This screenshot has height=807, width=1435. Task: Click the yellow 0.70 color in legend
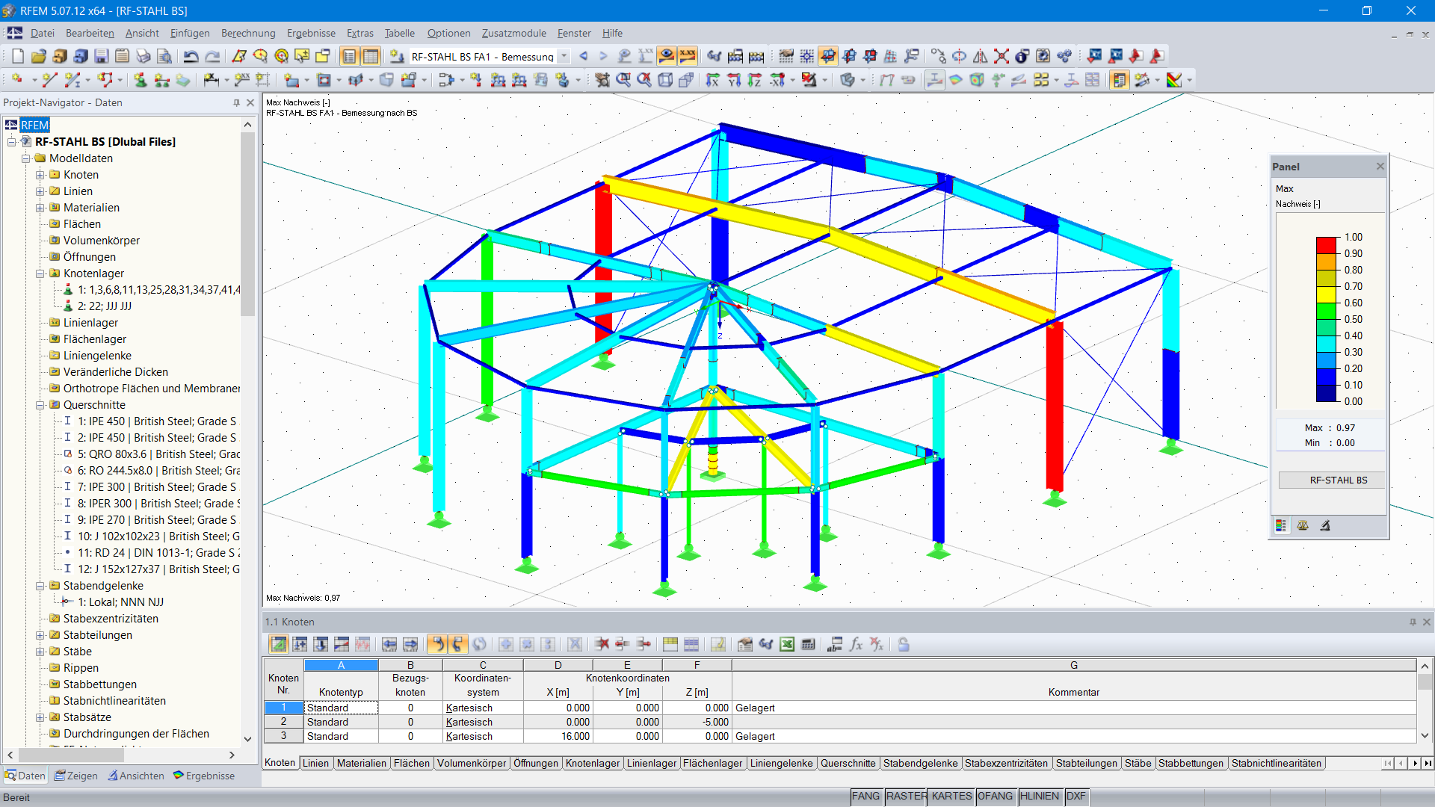[1326, 294]
